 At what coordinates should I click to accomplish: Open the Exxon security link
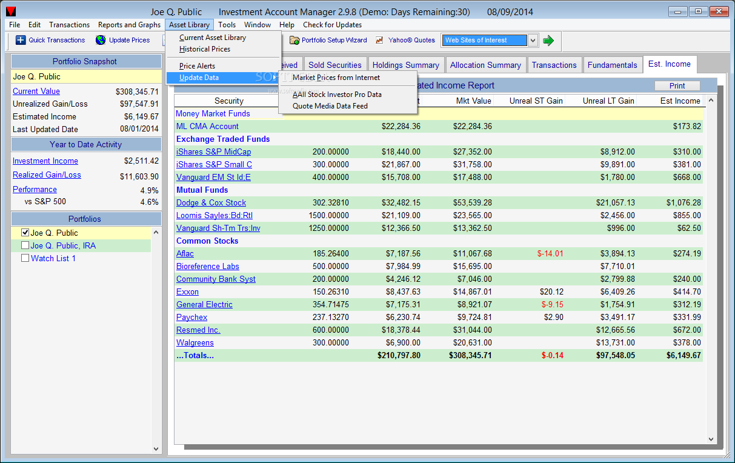coord(187,291)
